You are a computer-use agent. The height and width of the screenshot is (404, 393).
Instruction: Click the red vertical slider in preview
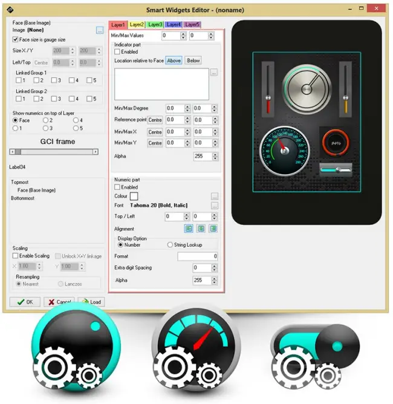click(x=268, y=89)
